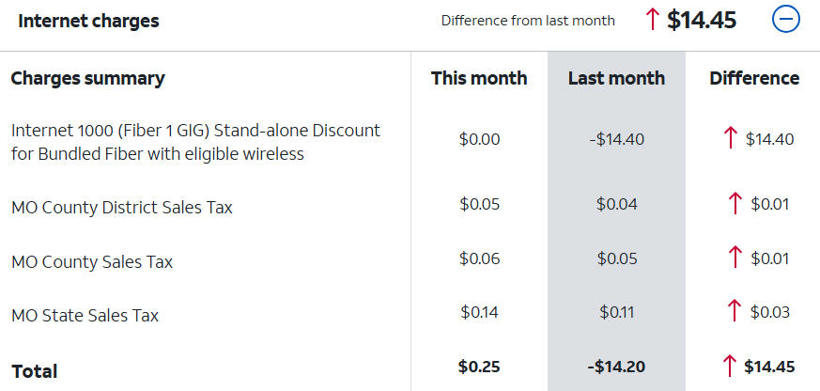
Task: Collapse the Internet charges section
Action: (x=785, y=20)
